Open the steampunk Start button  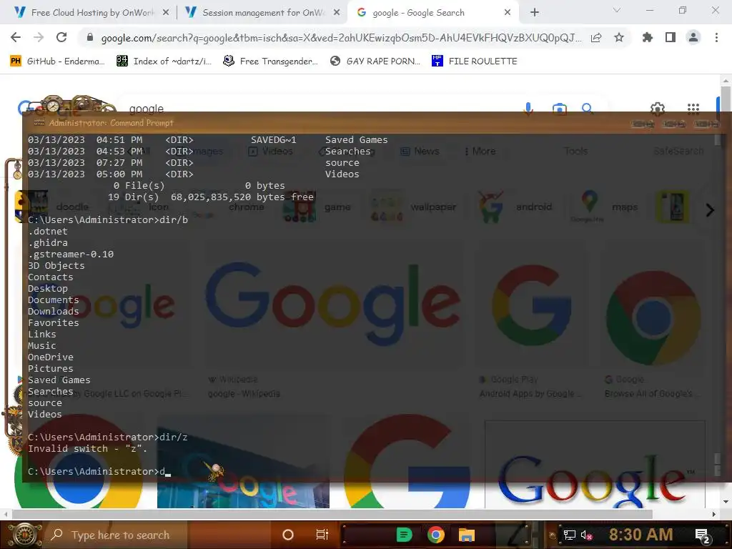tap(24, 535)
